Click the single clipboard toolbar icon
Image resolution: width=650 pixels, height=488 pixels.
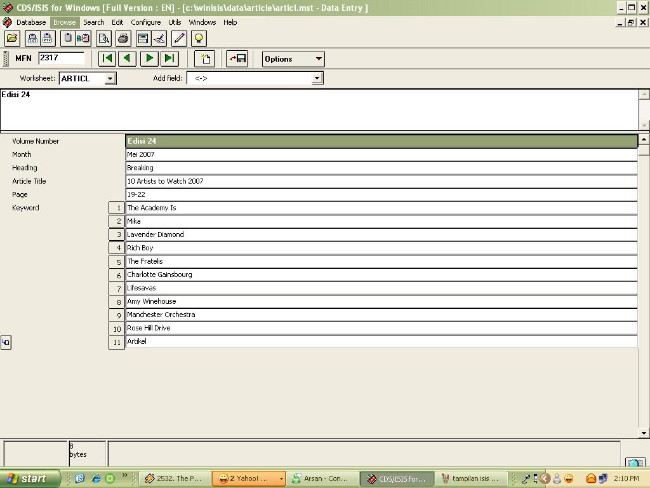coord(67,39)
